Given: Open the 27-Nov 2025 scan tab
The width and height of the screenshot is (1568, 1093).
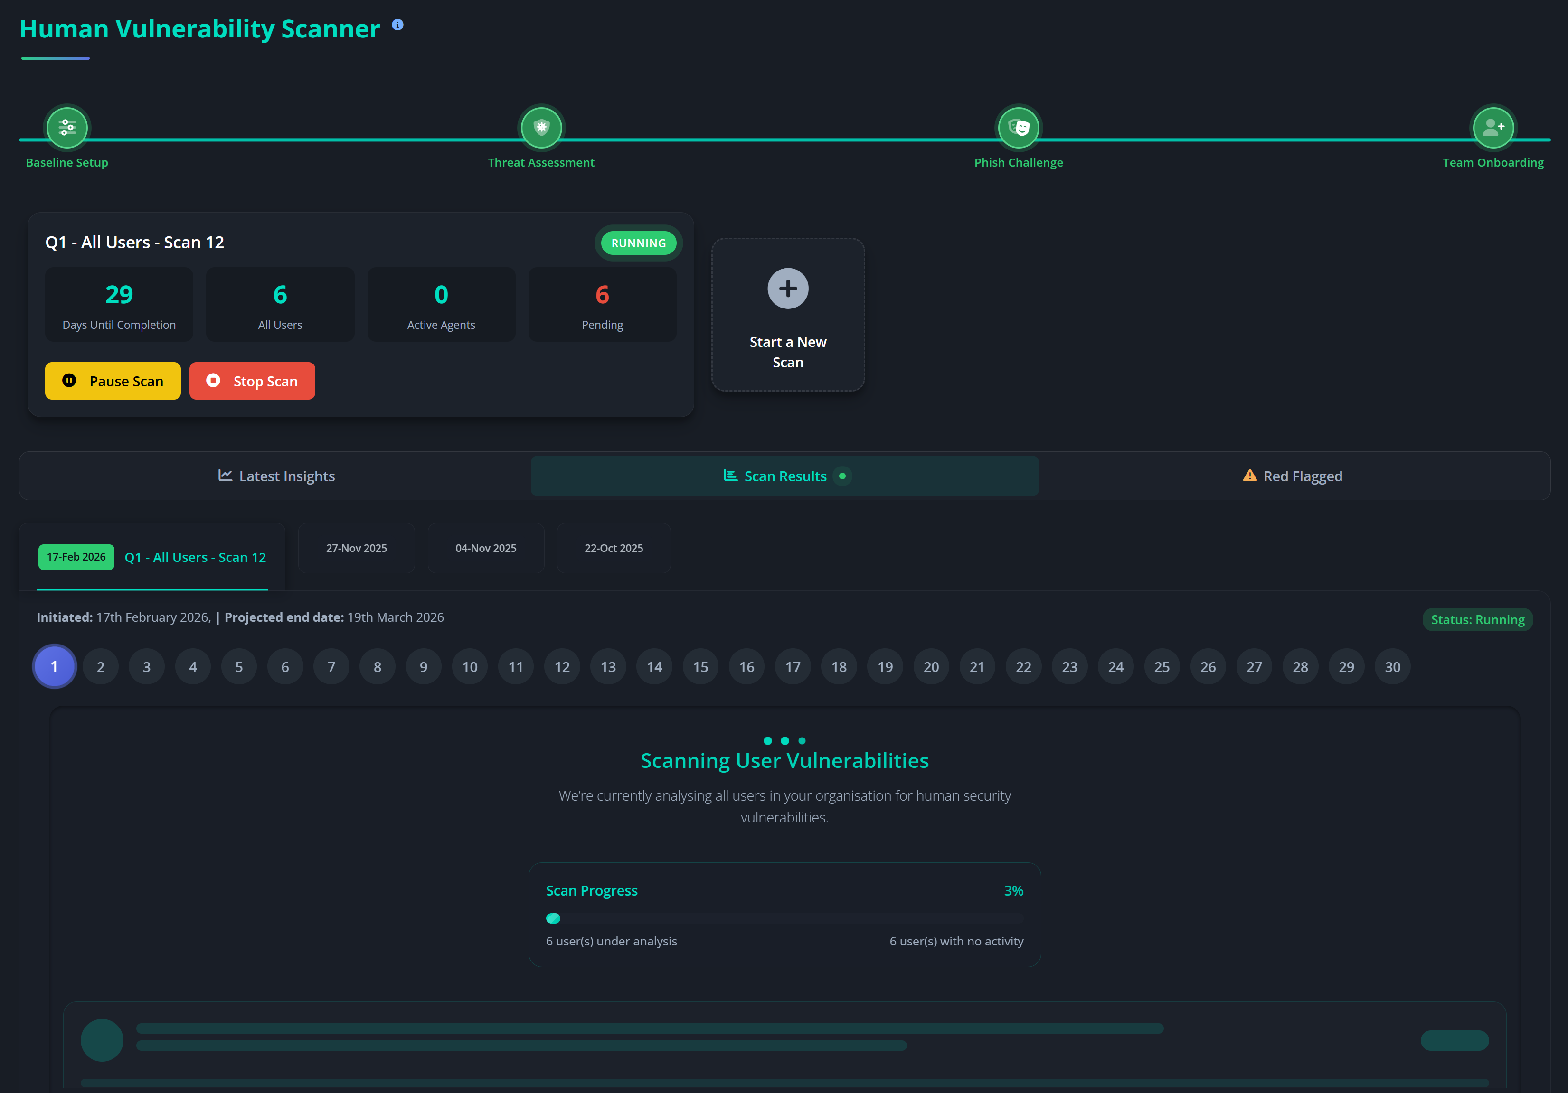Looking at the screenshot, I should coord(356,548).
